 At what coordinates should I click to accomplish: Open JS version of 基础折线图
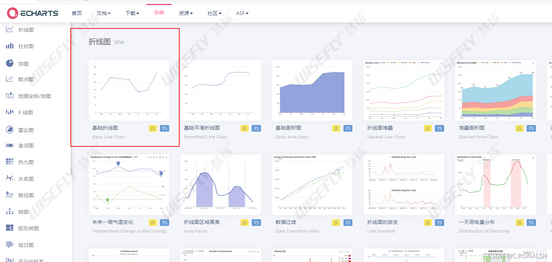click(x=153, y=128)
